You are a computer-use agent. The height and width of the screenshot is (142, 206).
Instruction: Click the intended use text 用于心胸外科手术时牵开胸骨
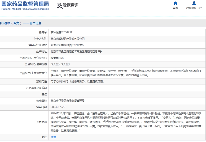[77, 82]
